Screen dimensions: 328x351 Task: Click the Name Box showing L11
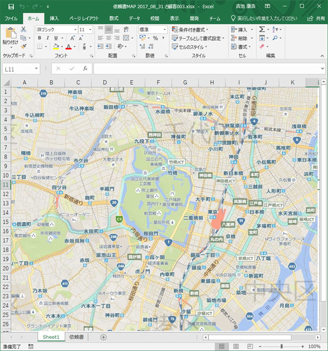21,69
